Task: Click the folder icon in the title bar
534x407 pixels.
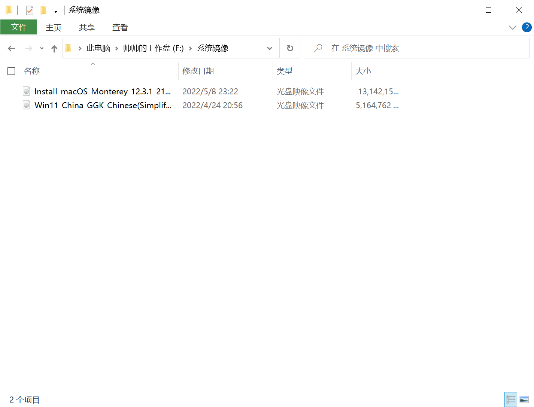Action: [x=9, y=10]
